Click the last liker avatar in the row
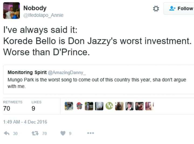194x144 pixels. pyautogui.click(x=149, y=106)
